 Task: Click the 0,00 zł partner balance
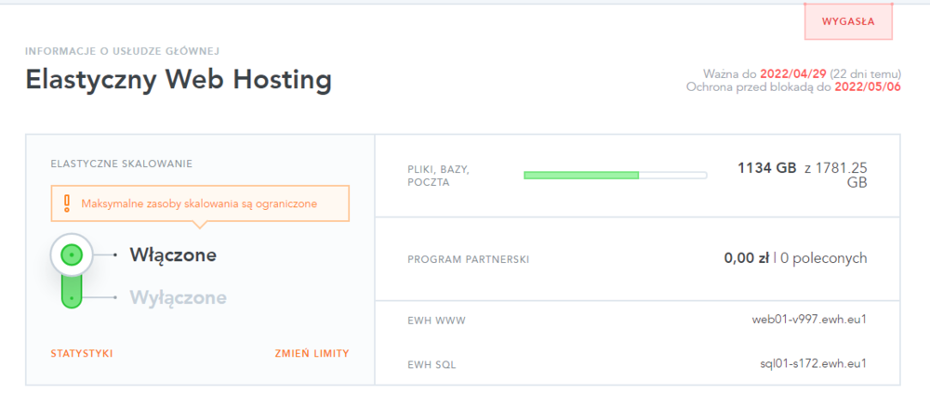coord(746,257)
